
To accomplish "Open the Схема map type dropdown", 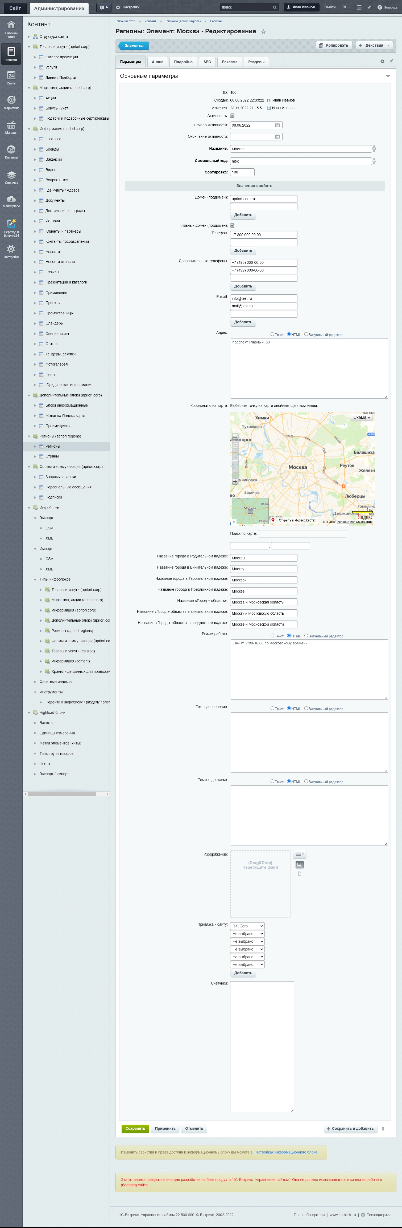I will [x=362, y=418].
